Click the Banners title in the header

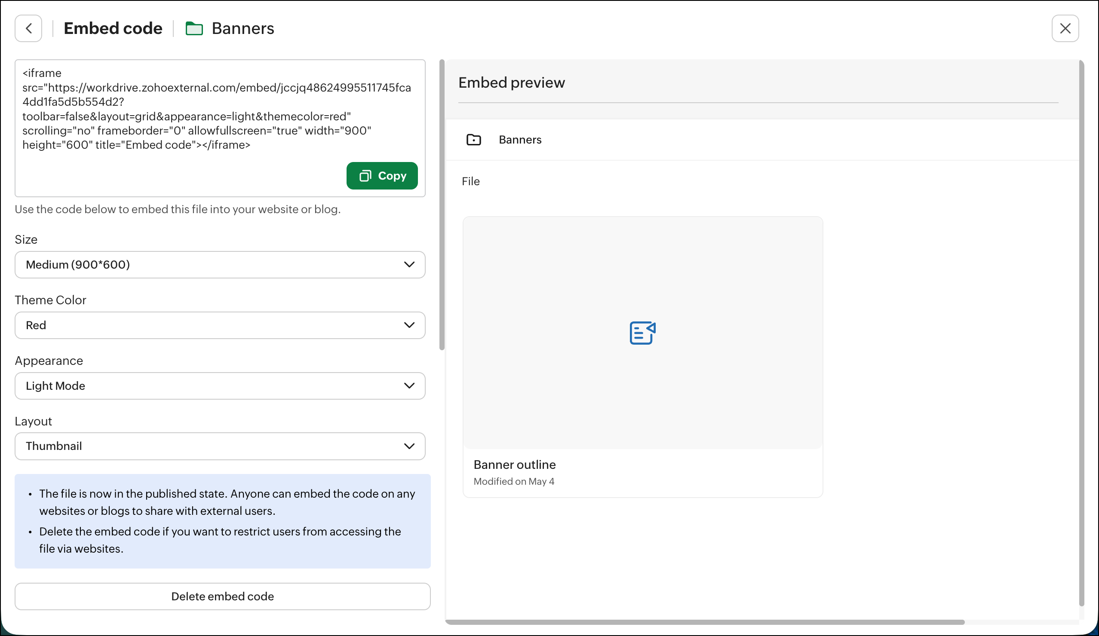243,28
